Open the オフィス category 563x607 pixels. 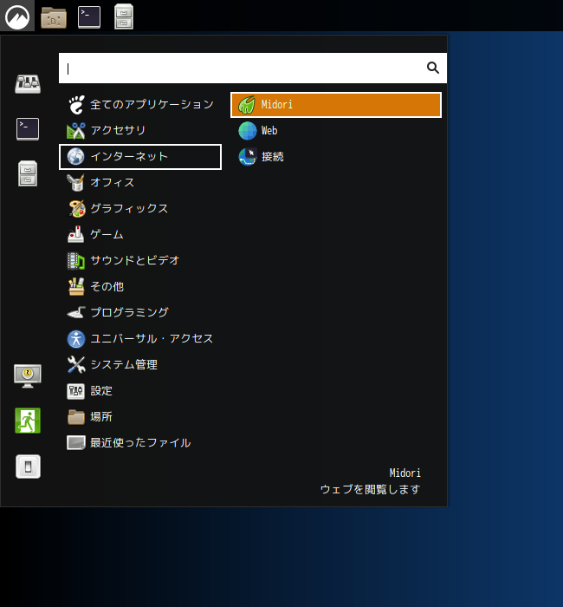[140, 183]
